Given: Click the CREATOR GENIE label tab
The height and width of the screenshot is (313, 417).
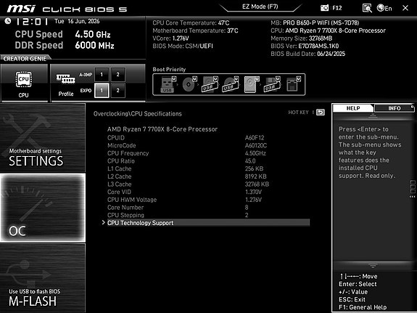Looking at the screenshot, I should 25,59.
